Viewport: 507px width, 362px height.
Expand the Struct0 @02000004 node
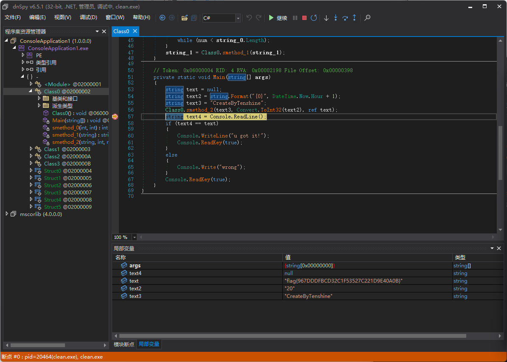pyautogui.click(x=31, y=171)
